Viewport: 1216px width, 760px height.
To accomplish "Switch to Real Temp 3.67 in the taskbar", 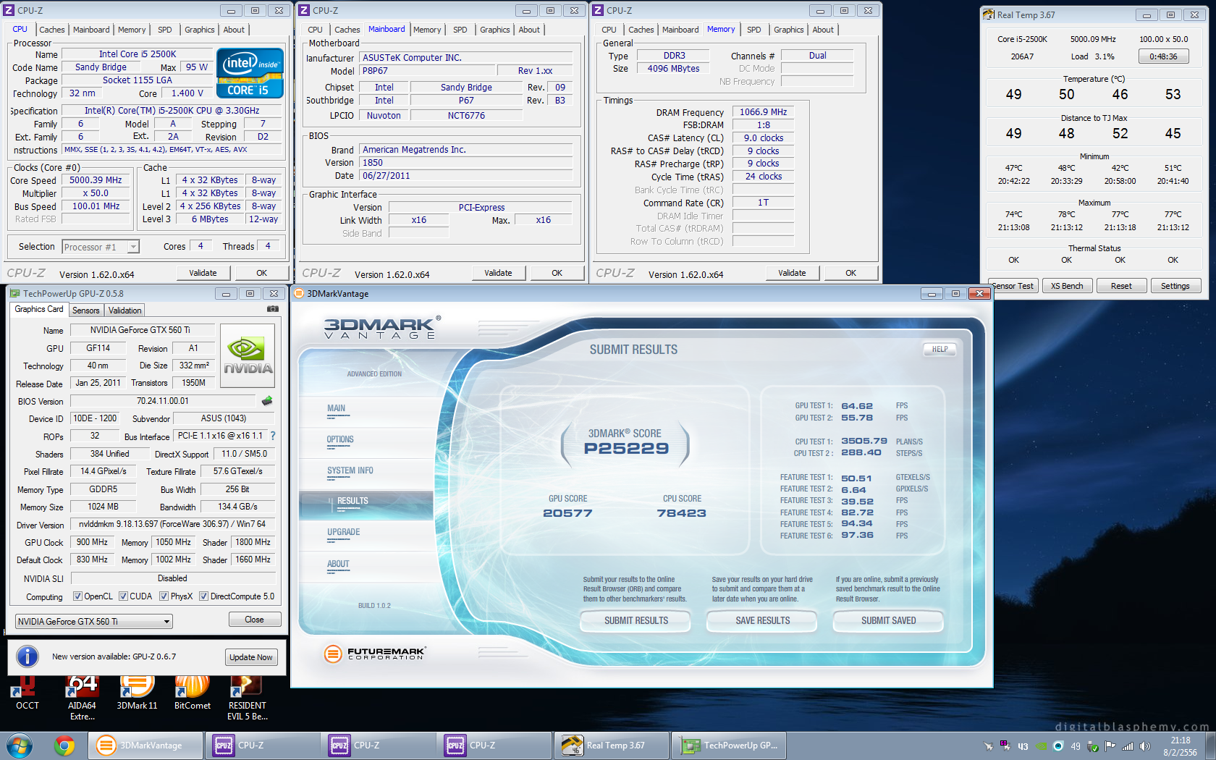I will (x=612, y=746).
